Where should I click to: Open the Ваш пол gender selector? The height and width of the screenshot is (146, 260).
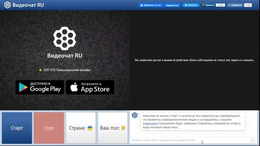(113, 128)
